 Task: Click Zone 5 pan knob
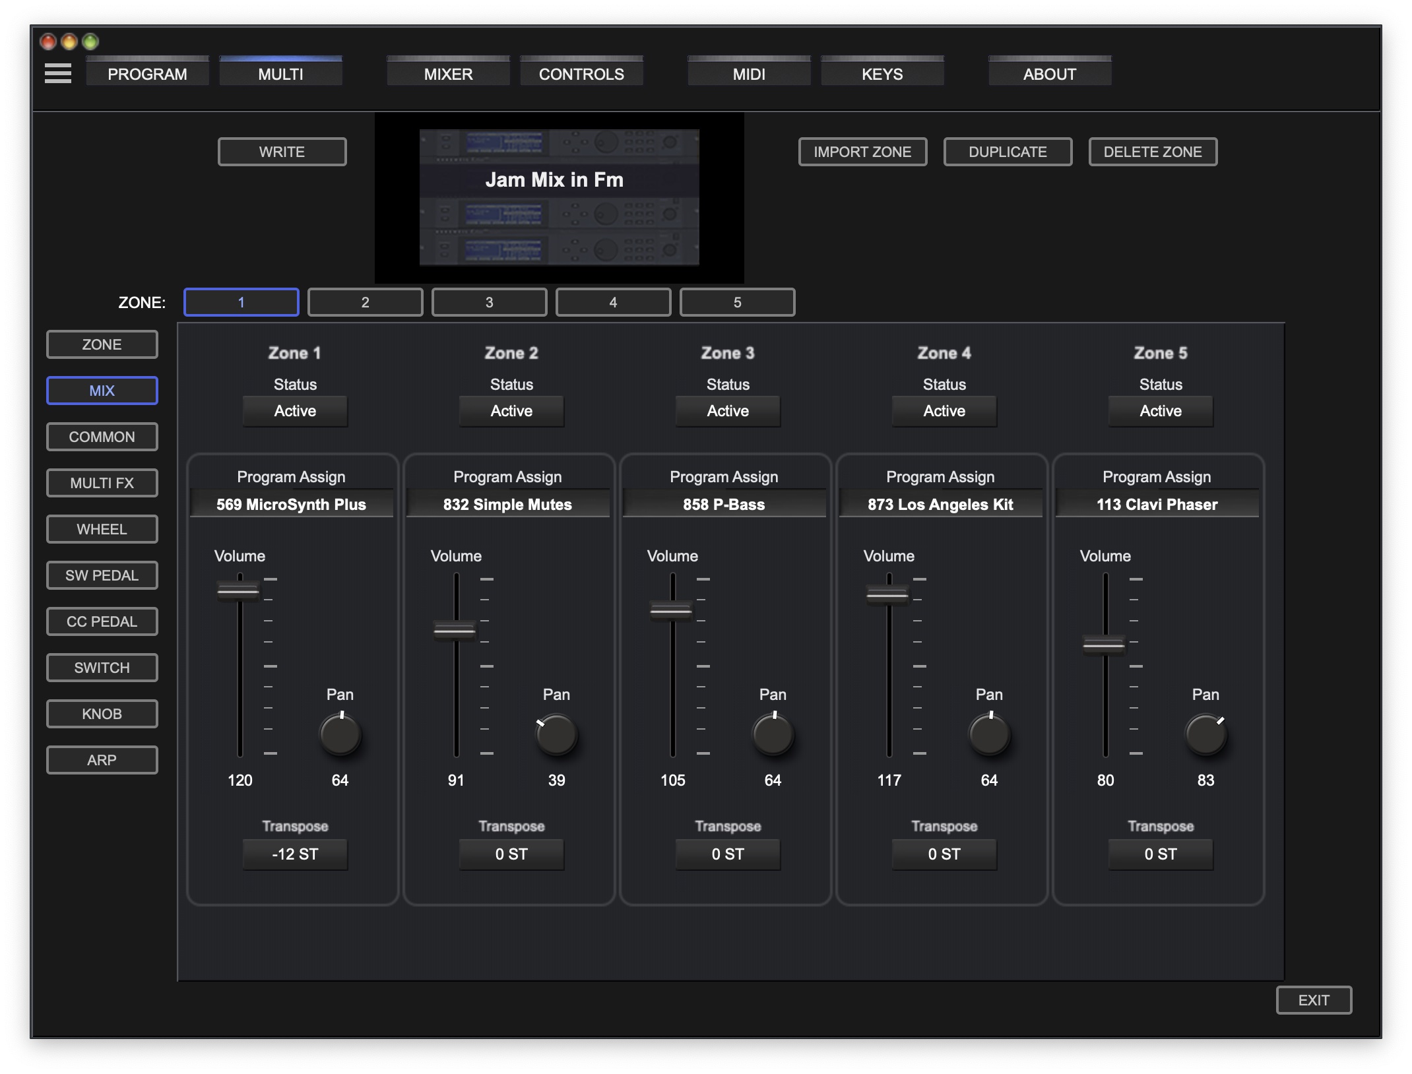pos(1205,736)
